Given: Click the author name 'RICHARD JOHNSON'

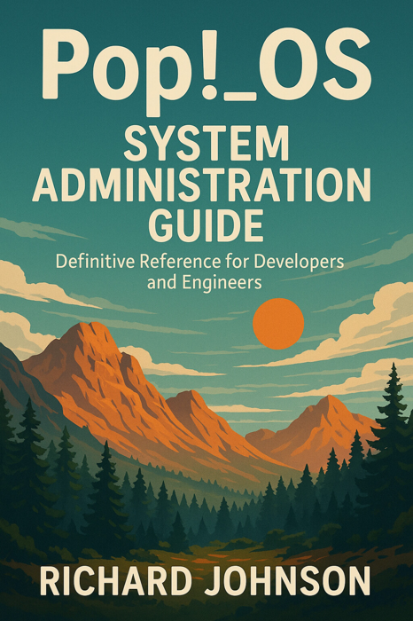Looking at the screenshot, I should [205, 582].
